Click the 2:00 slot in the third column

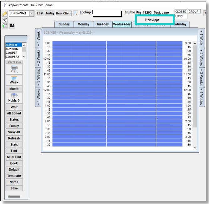click(169, 121)
